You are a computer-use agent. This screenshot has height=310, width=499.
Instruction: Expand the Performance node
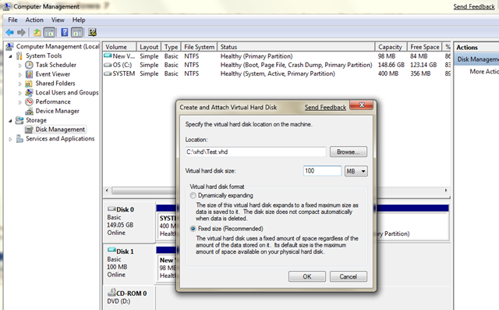[x=20, y=102]
